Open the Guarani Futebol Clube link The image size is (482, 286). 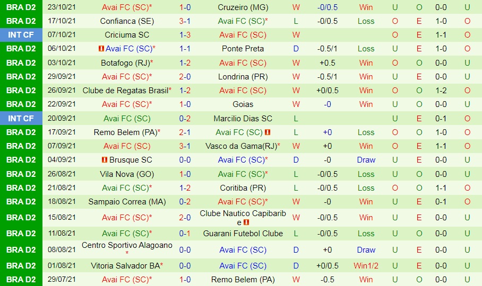click(243, 234)
